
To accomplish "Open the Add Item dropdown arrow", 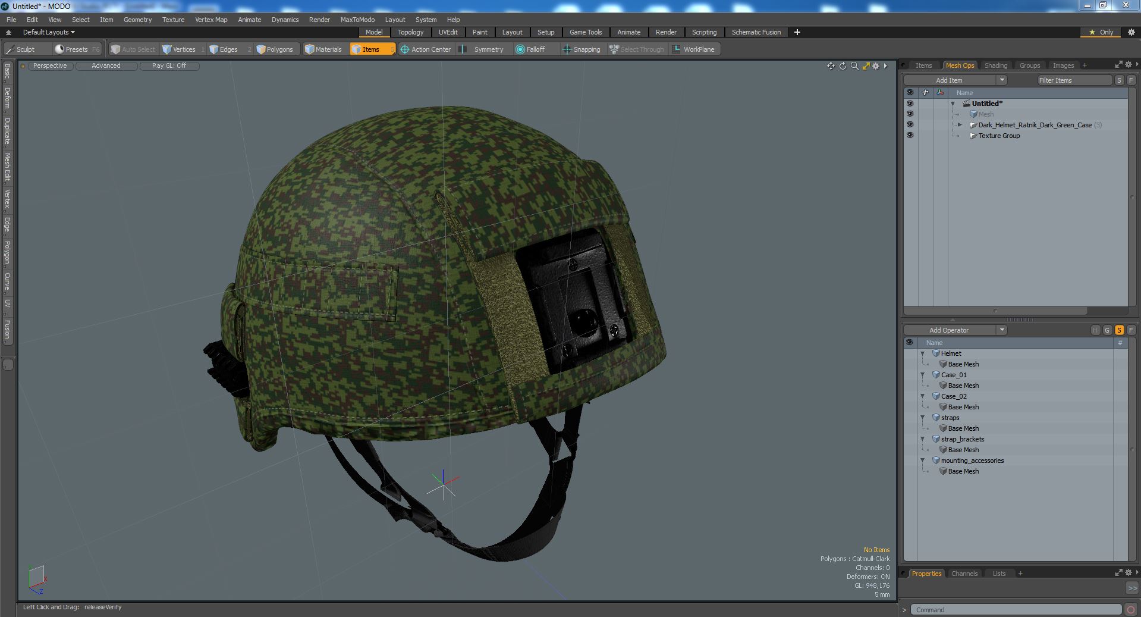I will 1002,80.
